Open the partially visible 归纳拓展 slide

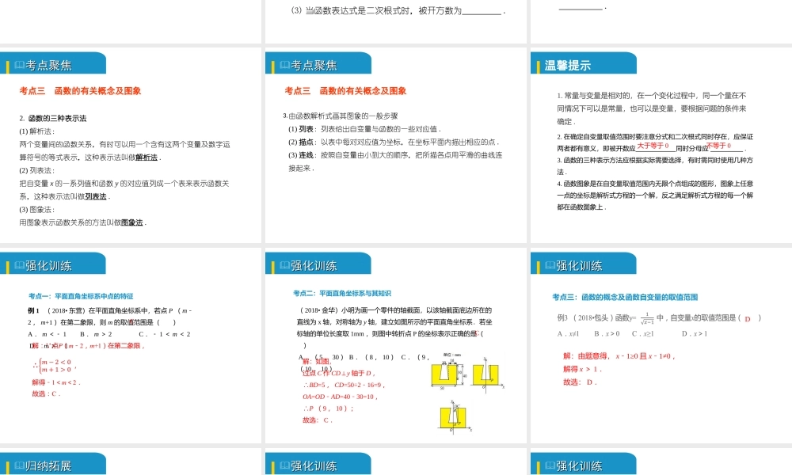pyautogui.click(x=131, y=462)
